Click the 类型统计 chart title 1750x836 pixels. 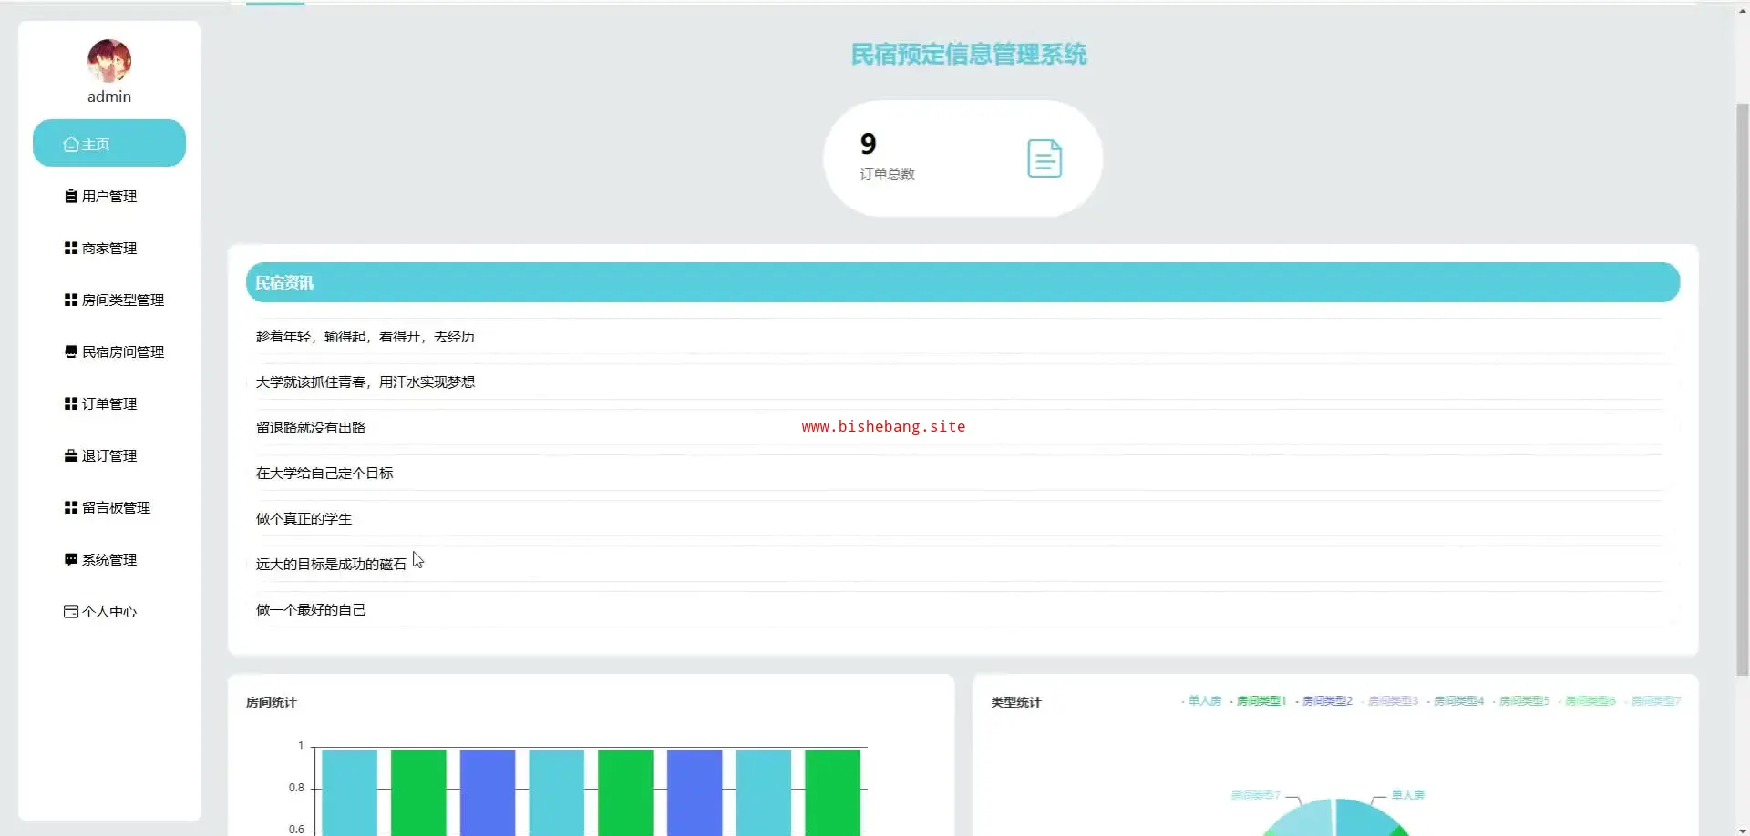[1015, 702]
